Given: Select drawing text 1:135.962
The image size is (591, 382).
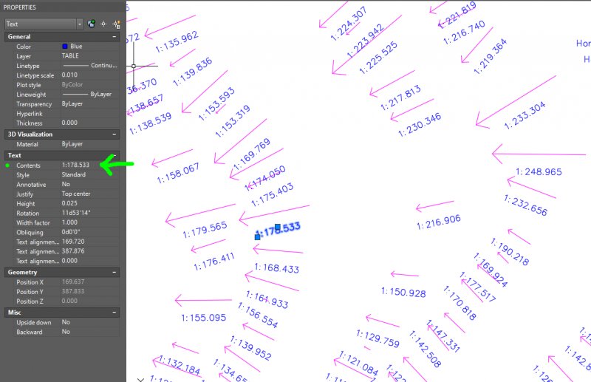Looking at the screenshot, I should coord(177,41).
